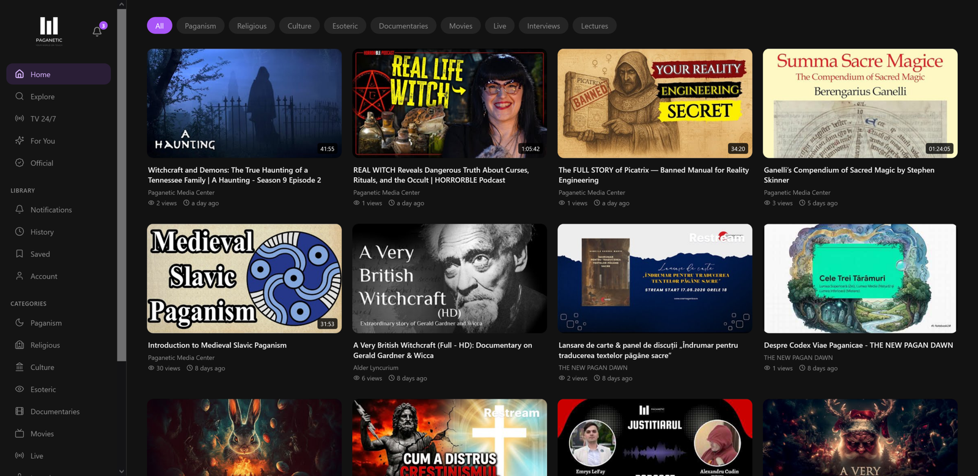Play the 'Medieval Slavic Paganism' thumbnail
Image resolution: width=978 pixels, height=476 pixels.
pyautogui.click(x=244, y=279)
